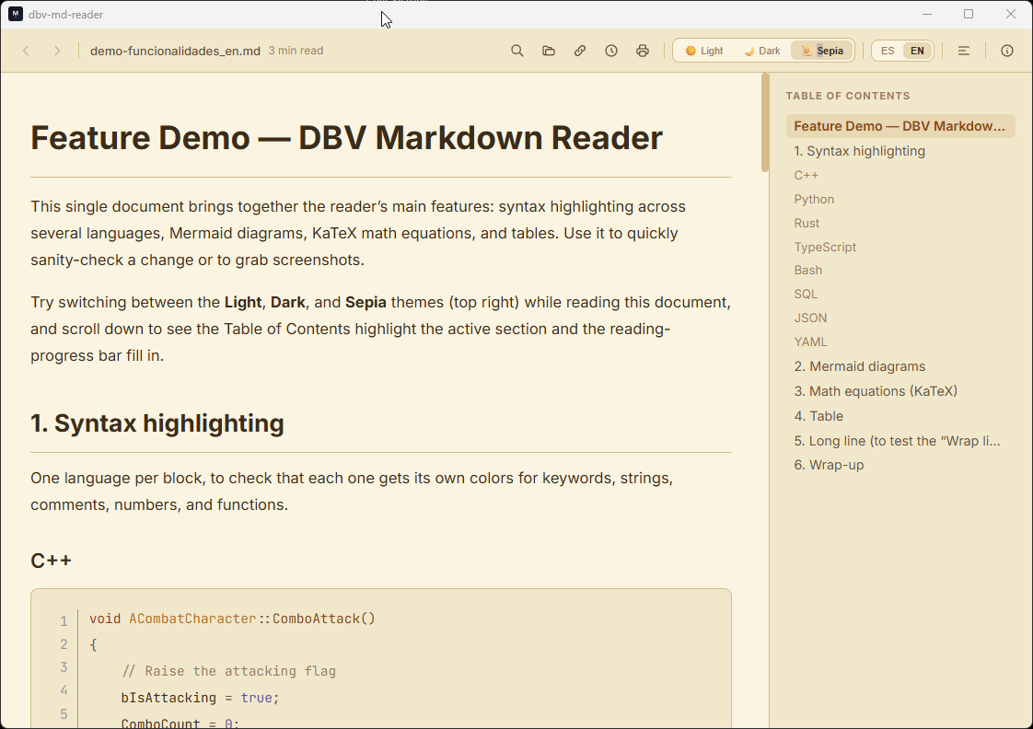Jump to "Feature Demo — DBV Markdow..." in contents
The height and width of the screenshot is (729, 1033).
(900, 126)
